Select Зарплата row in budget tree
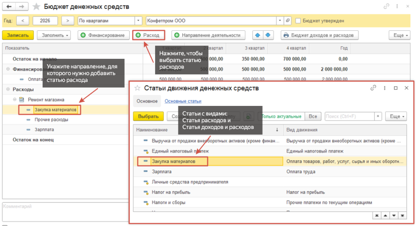This screenshot has width=416, height=226. 44,129
